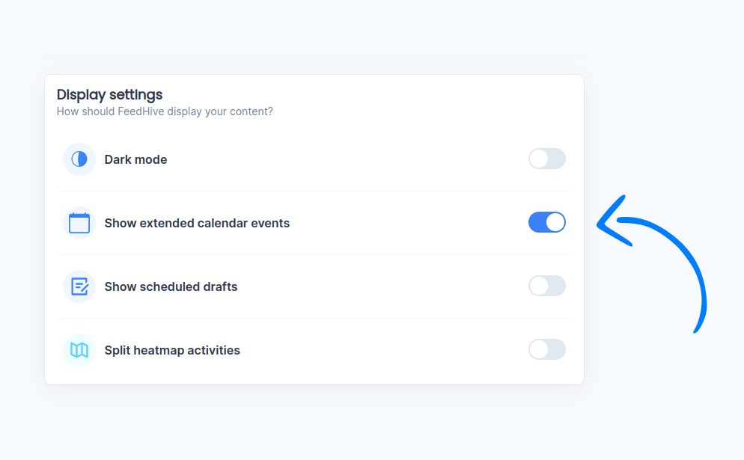Turn off Show extended calendar events

click(x=546, y=222)
